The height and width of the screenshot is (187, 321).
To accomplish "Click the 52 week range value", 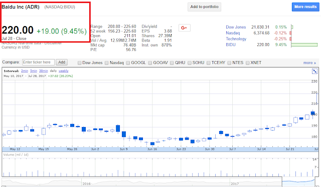I will [x=122, y=31].
